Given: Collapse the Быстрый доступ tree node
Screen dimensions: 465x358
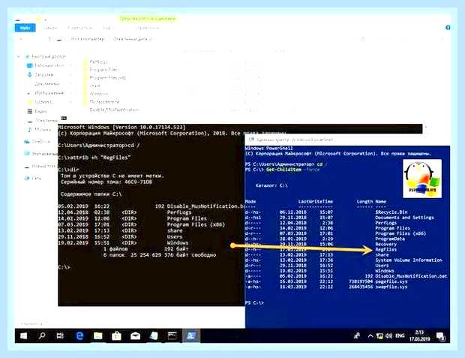Looking at the screenshot, I should click(x=19, y=56).
